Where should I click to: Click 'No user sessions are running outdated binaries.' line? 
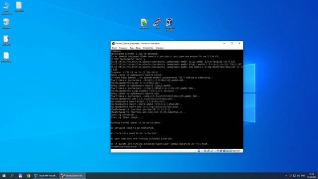click(x=142, y=139)
